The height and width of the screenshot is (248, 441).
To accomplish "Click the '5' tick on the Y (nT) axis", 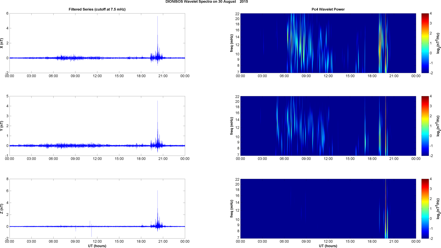I will (x=7, y=96).
